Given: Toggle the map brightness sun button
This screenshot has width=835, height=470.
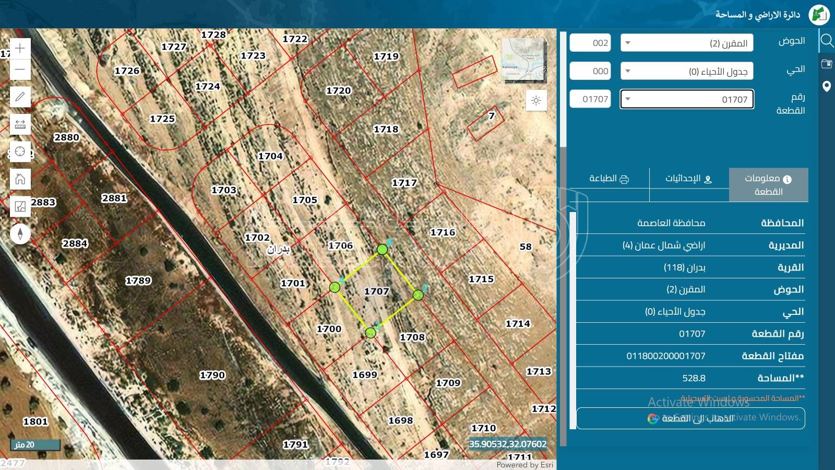Looking at the screenshot, I should click(x=536, y=100).
